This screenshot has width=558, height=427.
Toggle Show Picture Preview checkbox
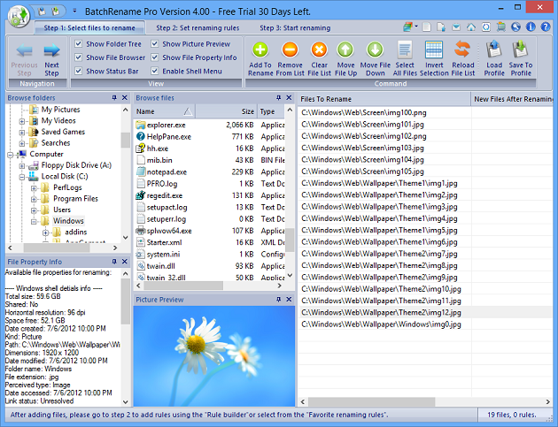click(154, 43)
